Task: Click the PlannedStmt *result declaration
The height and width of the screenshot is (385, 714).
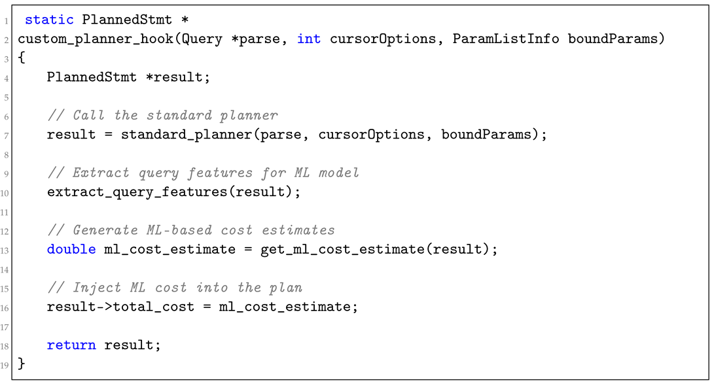Action: 128,77
